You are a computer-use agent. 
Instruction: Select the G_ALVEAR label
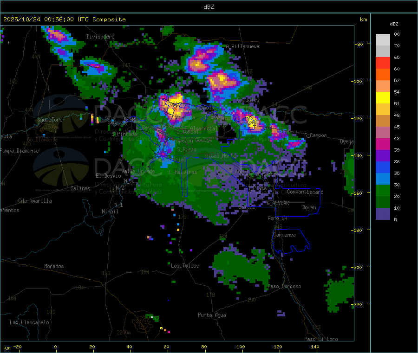click(278, 203)
